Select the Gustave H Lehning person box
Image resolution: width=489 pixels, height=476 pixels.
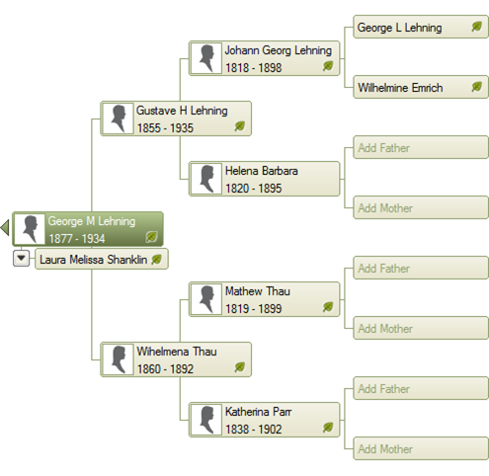click(x=176, y=119)
